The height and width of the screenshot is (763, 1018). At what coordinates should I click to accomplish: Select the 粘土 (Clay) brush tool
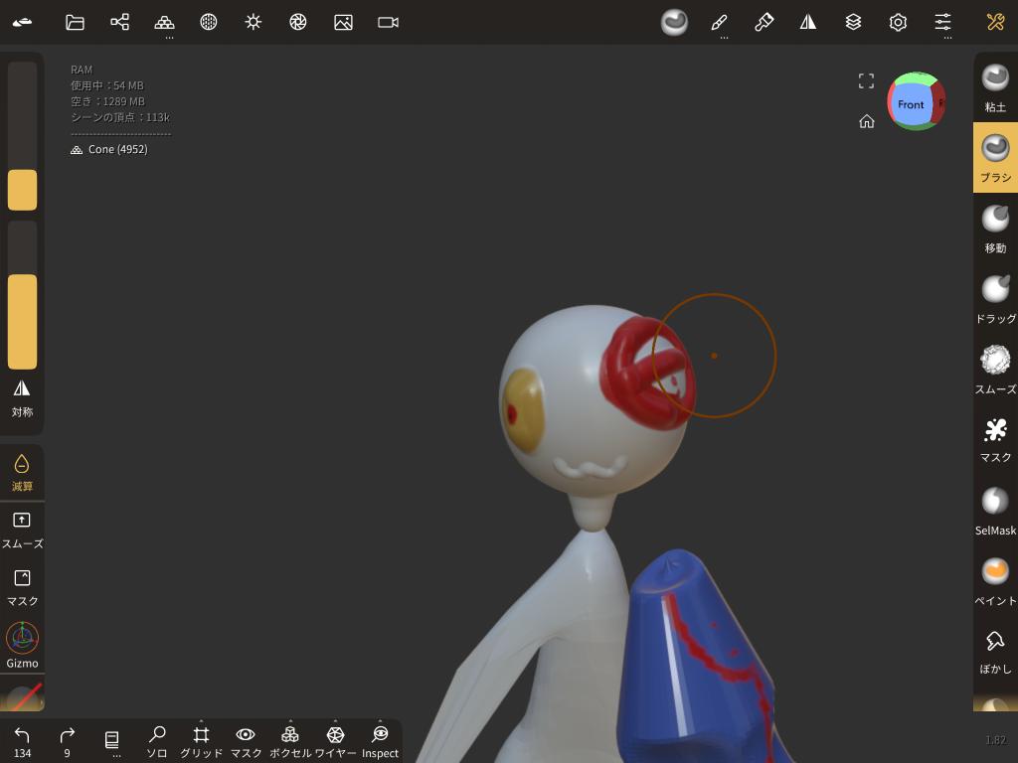tap(995, 86)
